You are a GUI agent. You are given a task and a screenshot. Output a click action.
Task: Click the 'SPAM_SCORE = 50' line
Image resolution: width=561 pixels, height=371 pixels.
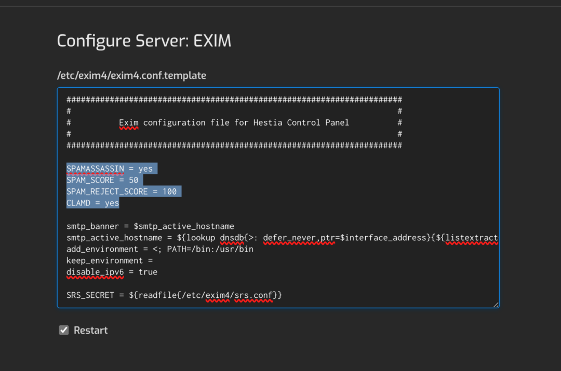click(102, 180)
